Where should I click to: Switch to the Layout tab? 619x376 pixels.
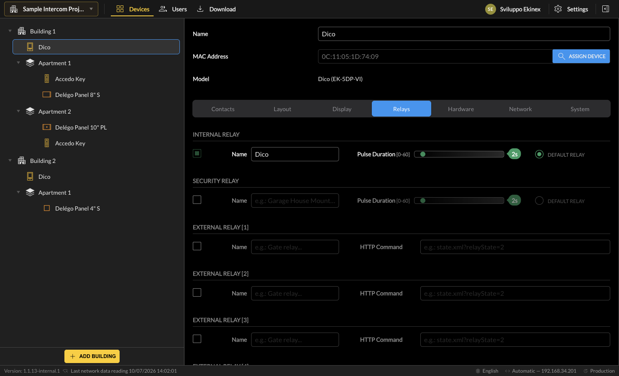(282, 109)
